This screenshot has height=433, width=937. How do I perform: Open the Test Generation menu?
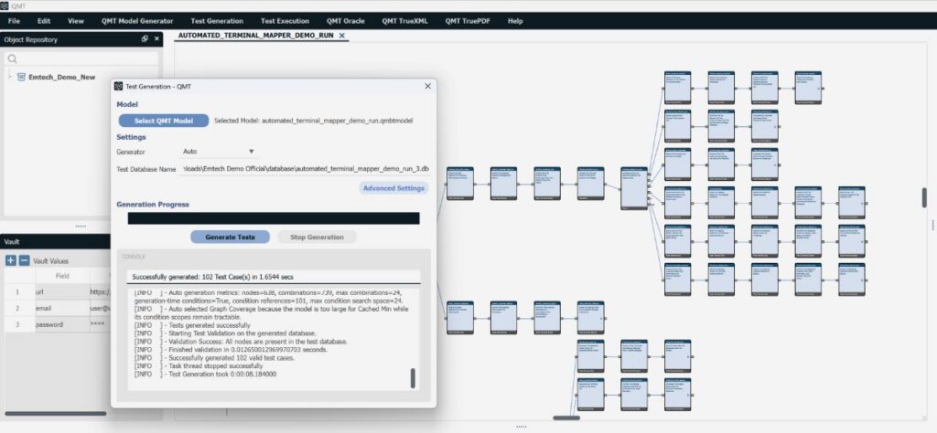217,21
